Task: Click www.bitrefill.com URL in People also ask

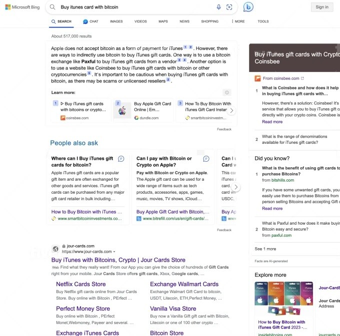Action: [175, 219]
